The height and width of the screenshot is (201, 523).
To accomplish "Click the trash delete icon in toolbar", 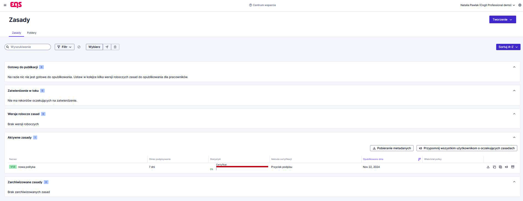I will pos(115,47).
